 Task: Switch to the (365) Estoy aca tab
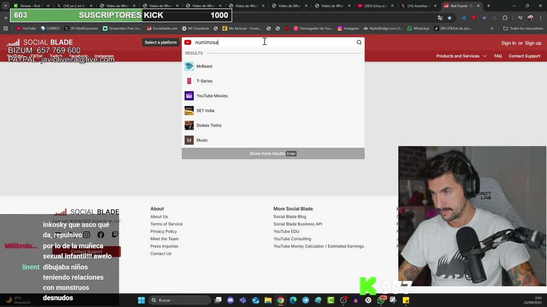(x=375, y=6)
